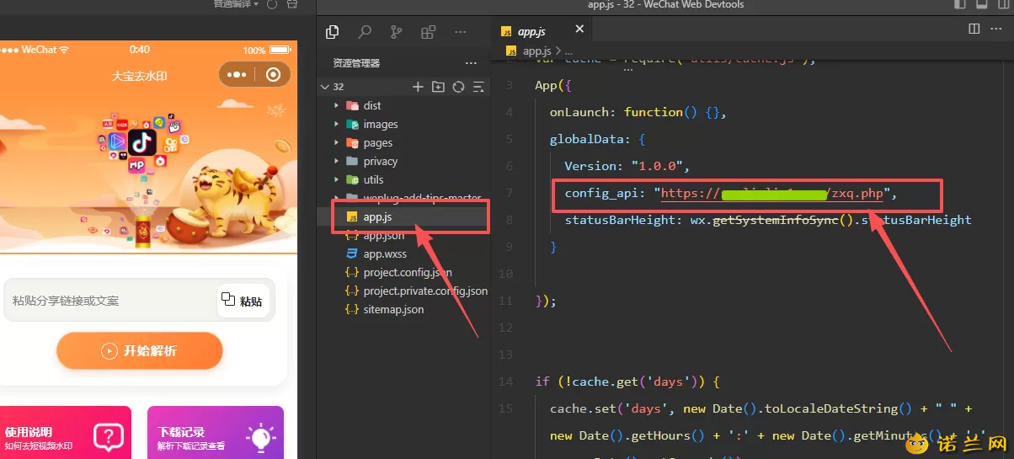This screenshot has width=1014, height=459.
Task: Tap the mini program capsule menu dots
Action: (x=237, y=75)
